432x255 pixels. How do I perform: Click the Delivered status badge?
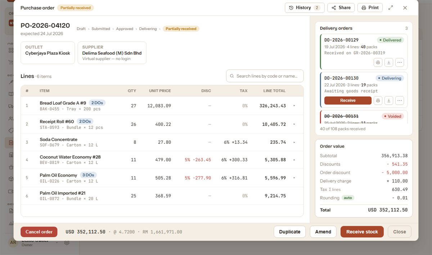pos(390,40)
